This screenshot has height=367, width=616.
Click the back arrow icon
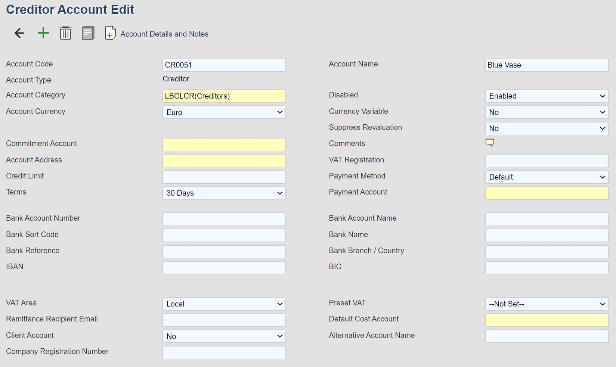(19, 33)
